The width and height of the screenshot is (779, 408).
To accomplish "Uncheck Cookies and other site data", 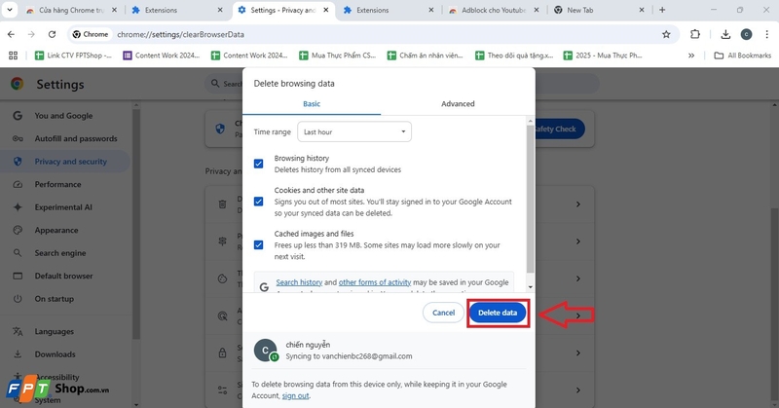I will pos(258,202).
